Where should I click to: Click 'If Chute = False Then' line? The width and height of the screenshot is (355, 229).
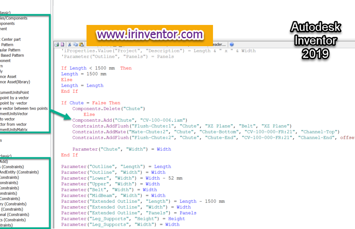(91, 103)
